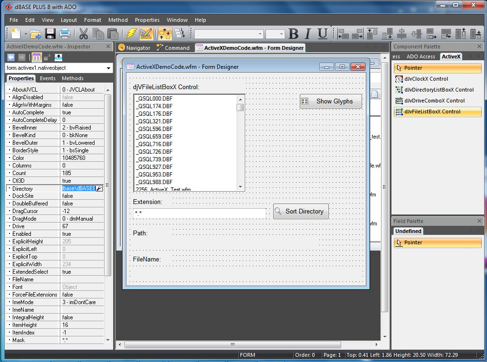The width and height of the screenshot is (487, 362).
Task: Close the Inspector panel
Action: click(108, 46)
